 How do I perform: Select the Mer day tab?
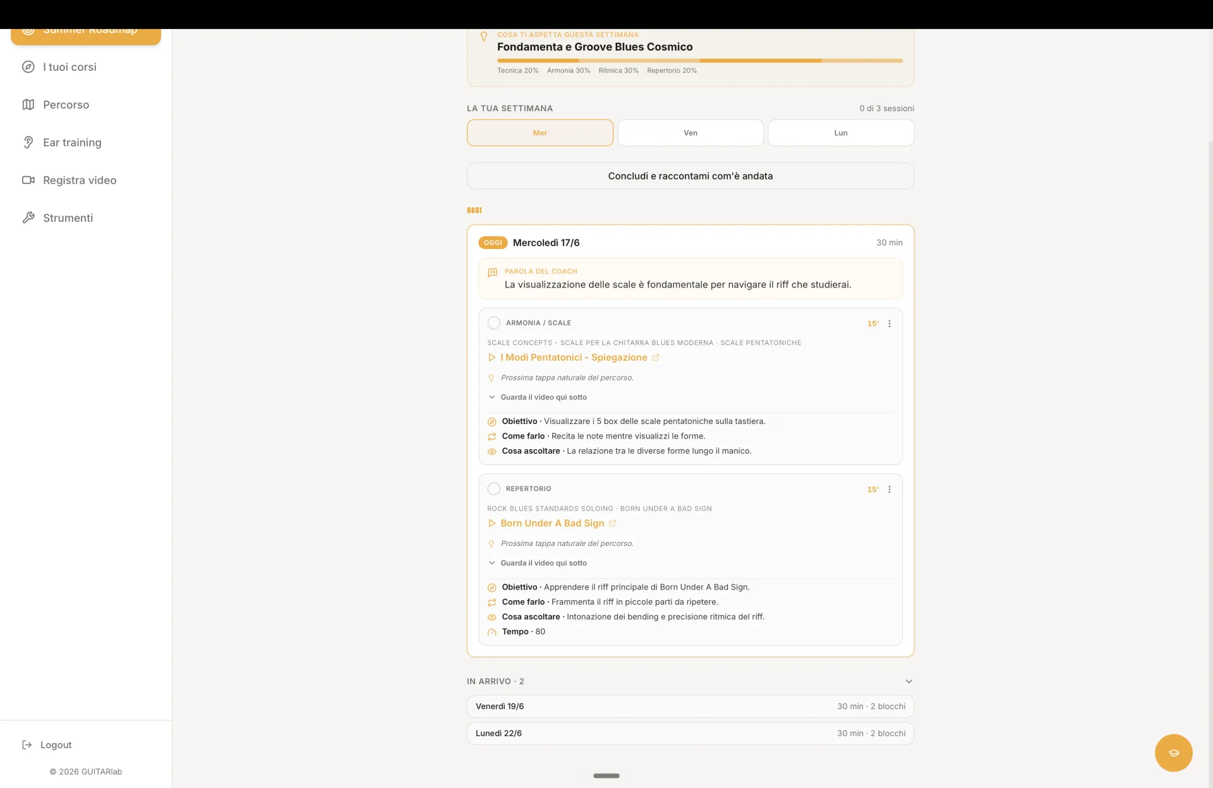click(x=540, y=133)
